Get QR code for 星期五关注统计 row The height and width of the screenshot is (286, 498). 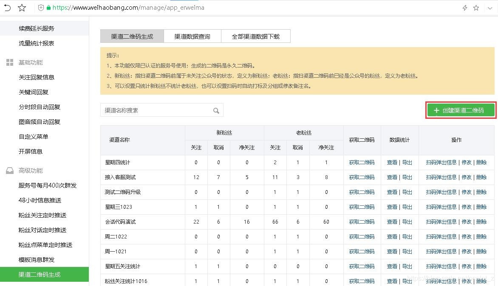(x=362, y=266)
